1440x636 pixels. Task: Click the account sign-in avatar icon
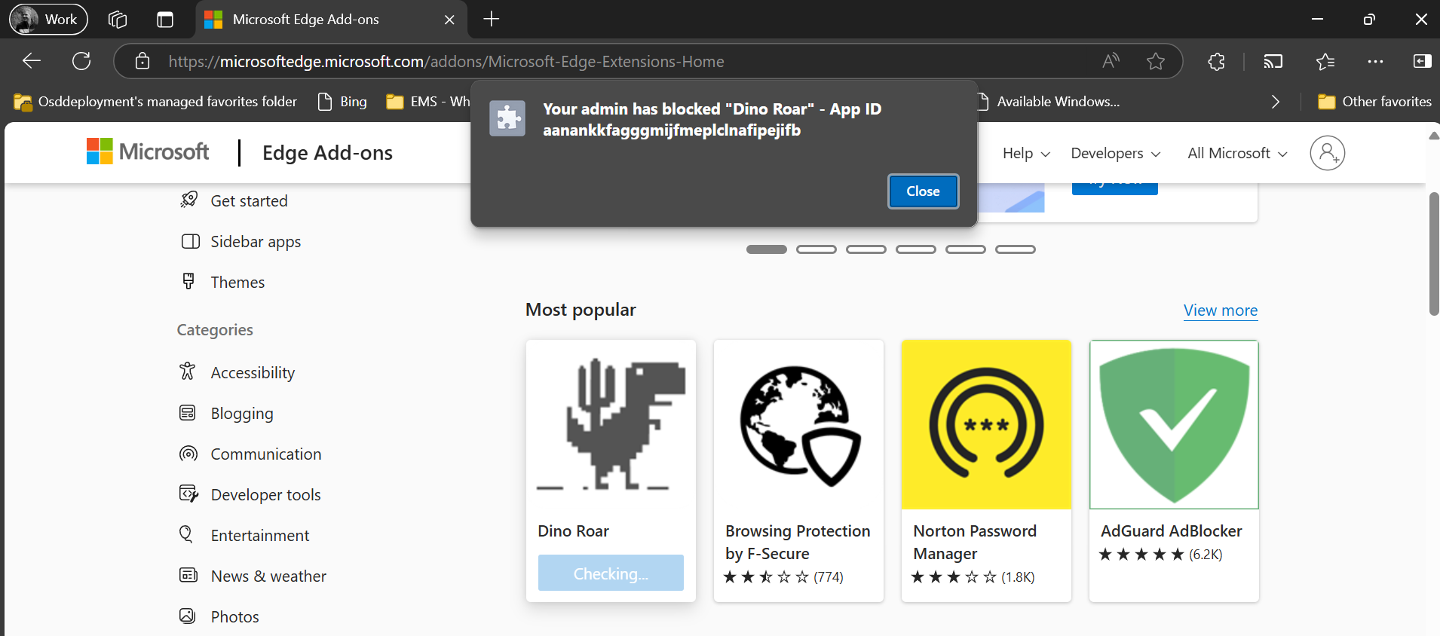[x=1327, y=153]
